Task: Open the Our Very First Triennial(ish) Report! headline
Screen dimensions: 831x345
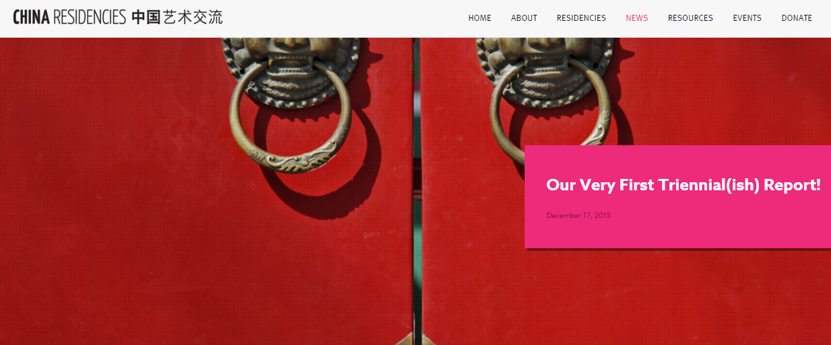Action: (x=683, y=185)
